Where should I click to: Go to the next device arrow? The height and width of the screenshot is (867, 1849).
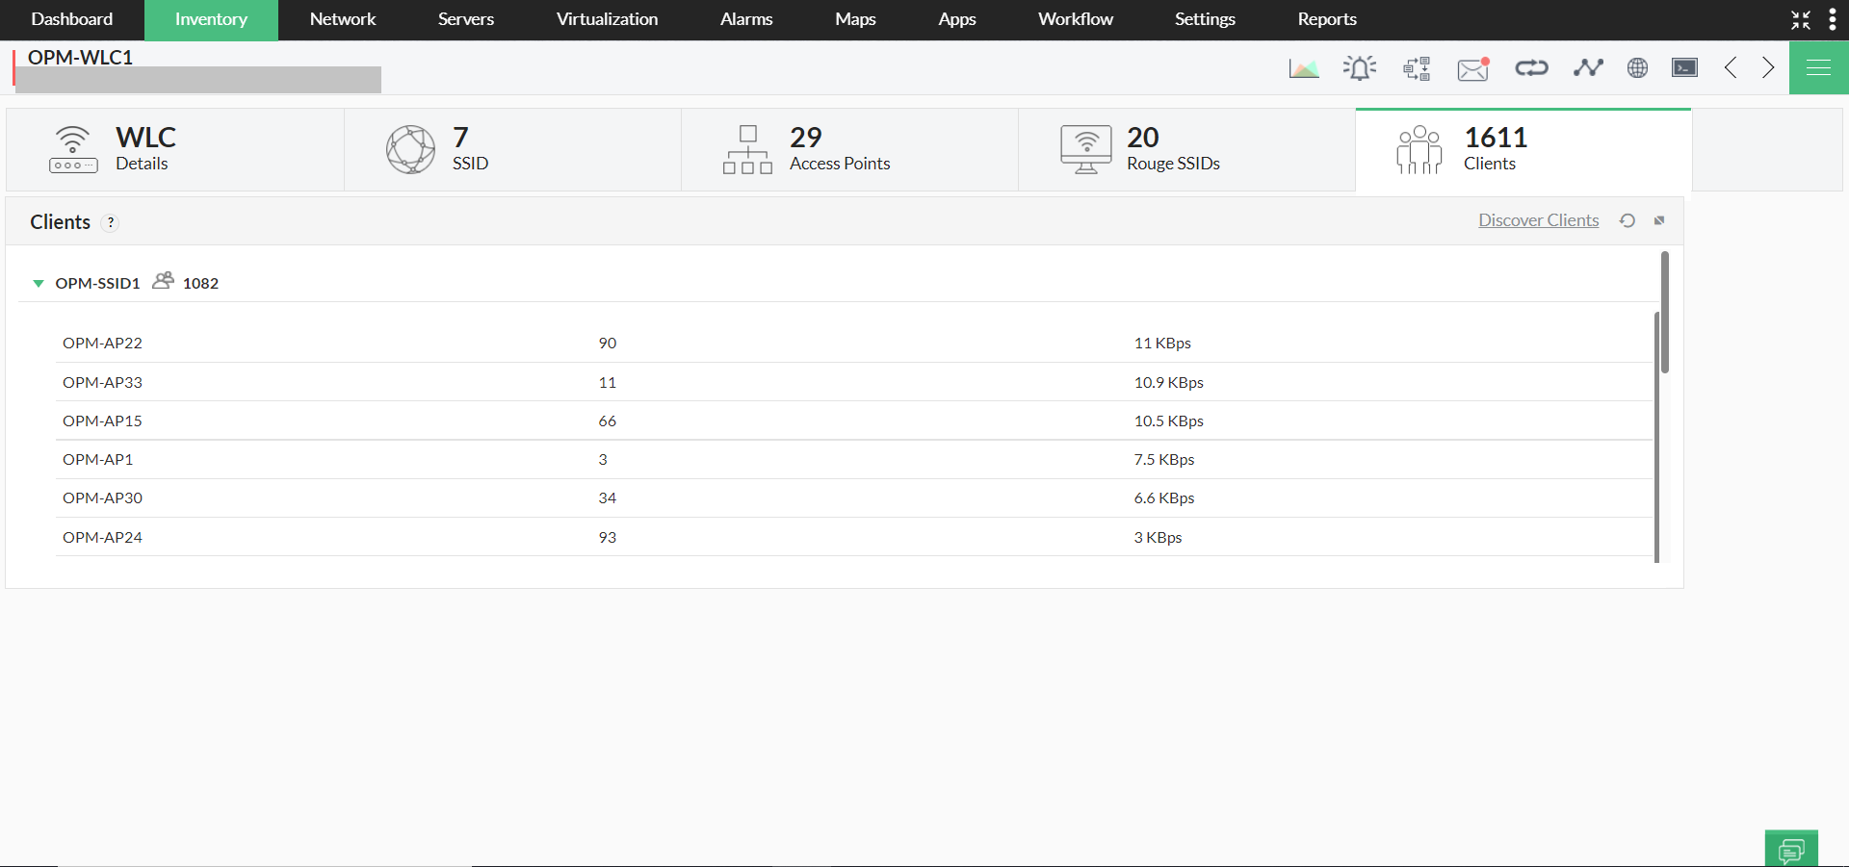1768,67
